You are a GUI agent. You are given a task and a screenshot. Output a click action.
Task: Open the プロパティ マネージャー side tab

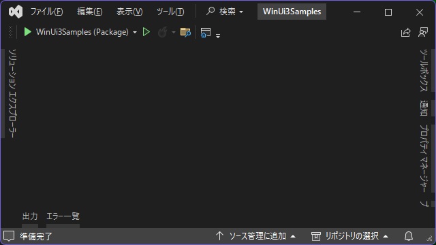pyautogui.click(x=424, y=159)
